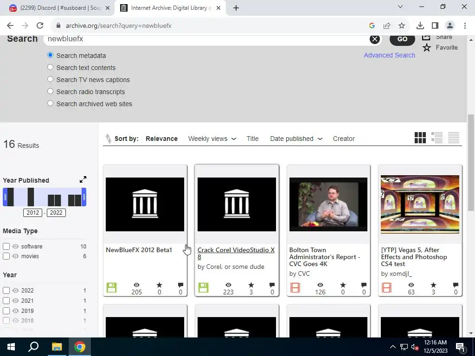
Task: Click the 2012 start year field
Action: [x=33, y=212]
